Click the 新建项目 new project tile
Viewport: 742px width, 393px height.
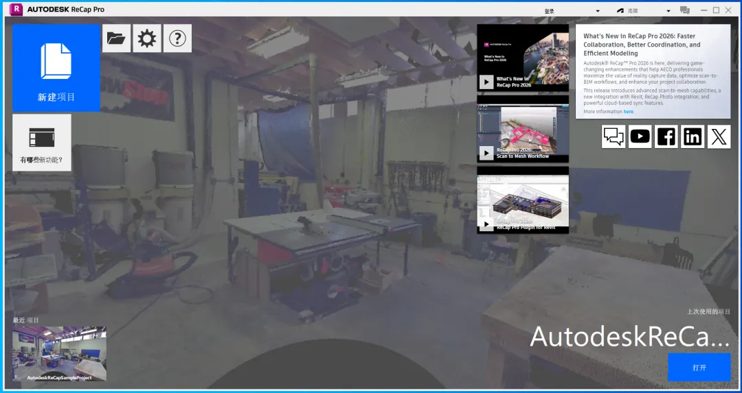[x=56, y=67]
